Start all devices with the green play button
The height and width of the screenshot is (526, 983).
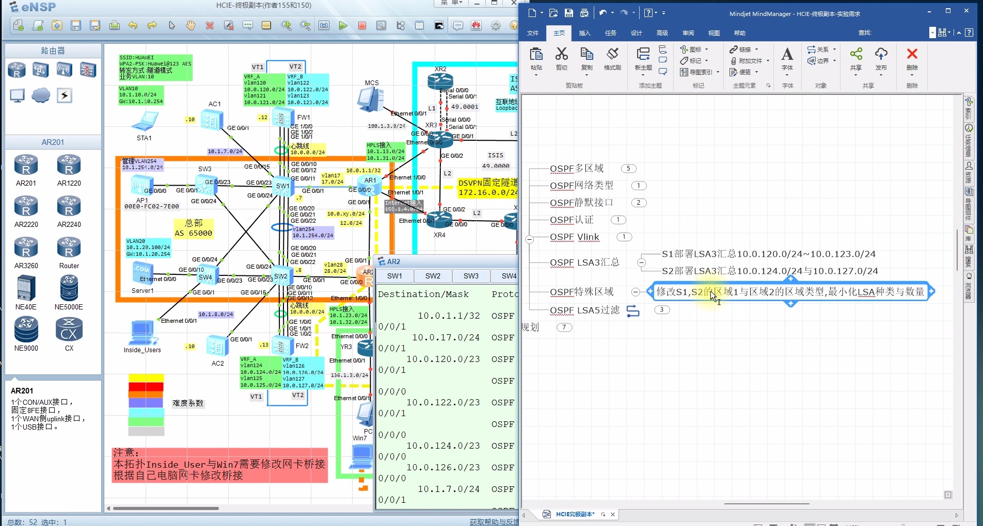(x=343, y=25)
